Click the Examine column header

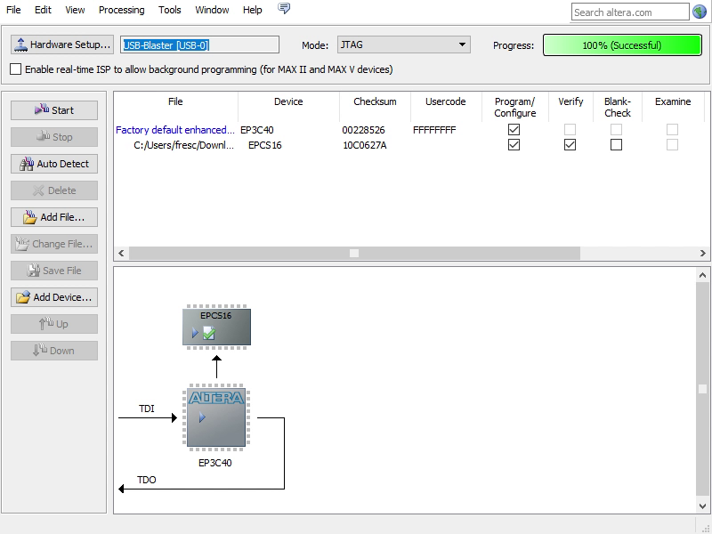[673, 101]
